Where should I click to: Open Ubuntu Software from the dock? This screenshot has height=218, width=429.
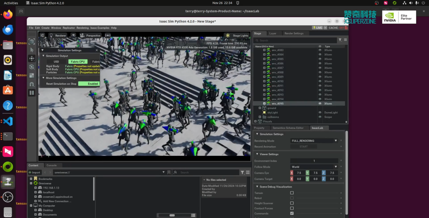(8, 90)
